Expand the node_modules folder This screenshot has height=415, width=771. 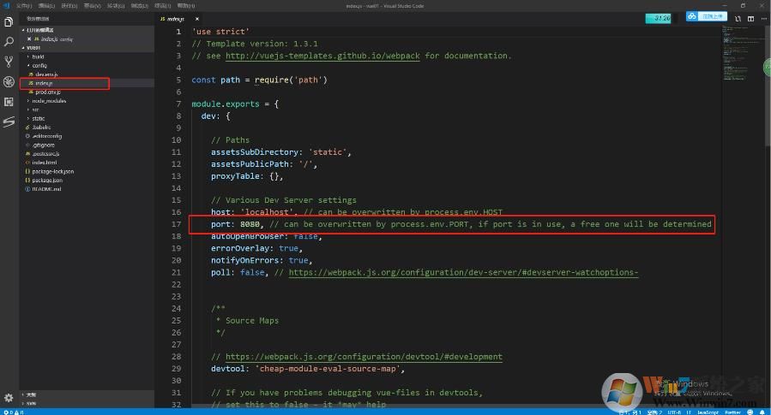click(x=49, y=100)
